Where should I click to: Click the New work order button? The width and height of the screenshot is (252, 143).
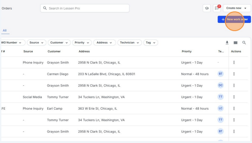[x=234, y=19]
